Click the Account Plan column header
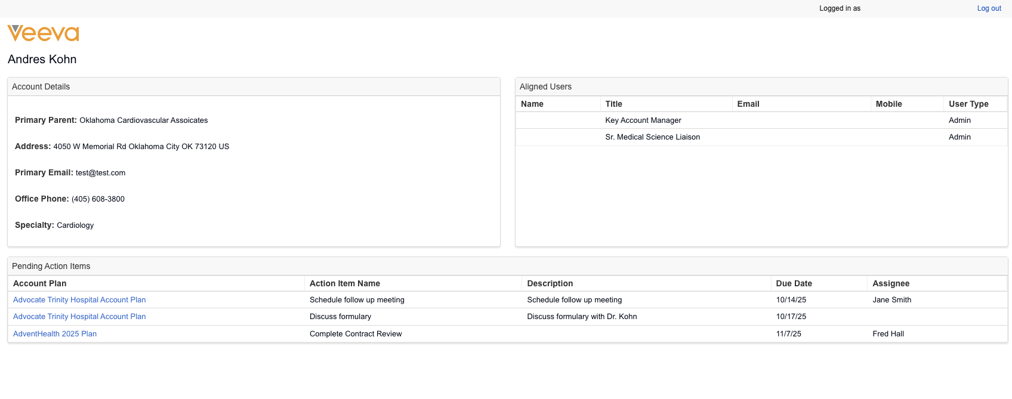The width and height of the screenshot is (1012, 399). [x=40, y=283]
